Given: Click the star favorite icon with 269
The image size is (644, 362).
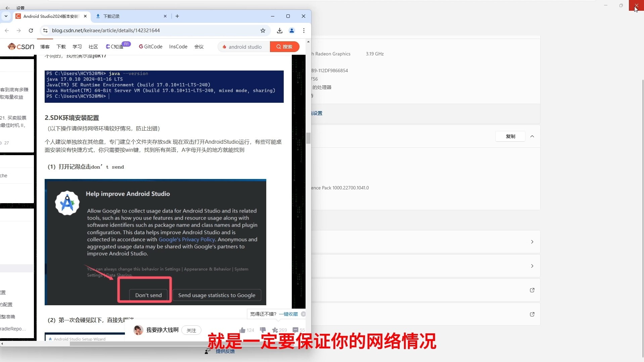Looking at the screenshot, I should (x=275, y=330).
